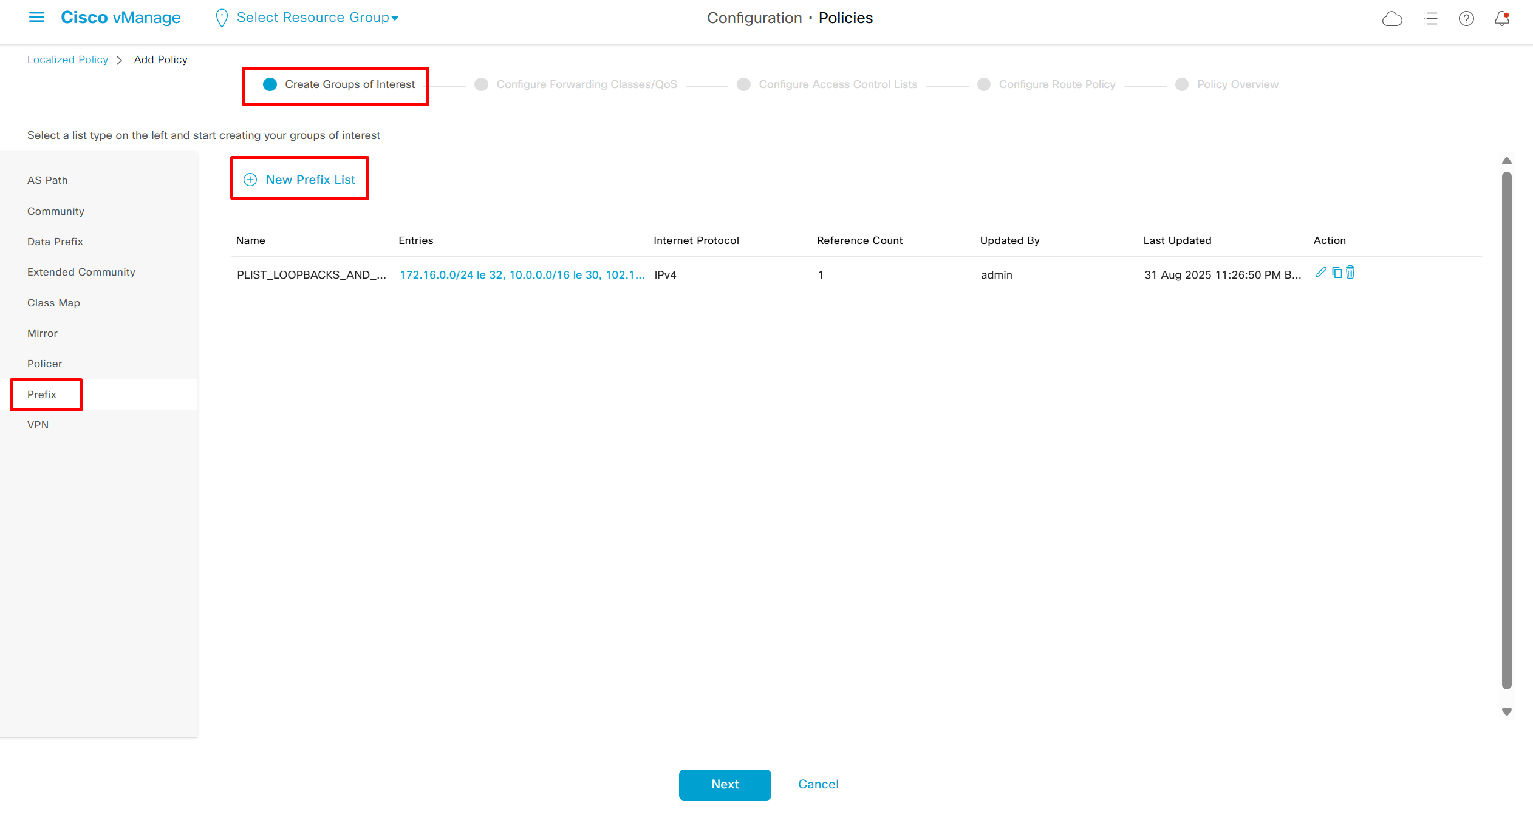Open the Class Map list type
The width and height of the screenshot is (1533, 826).
point(53,303)
